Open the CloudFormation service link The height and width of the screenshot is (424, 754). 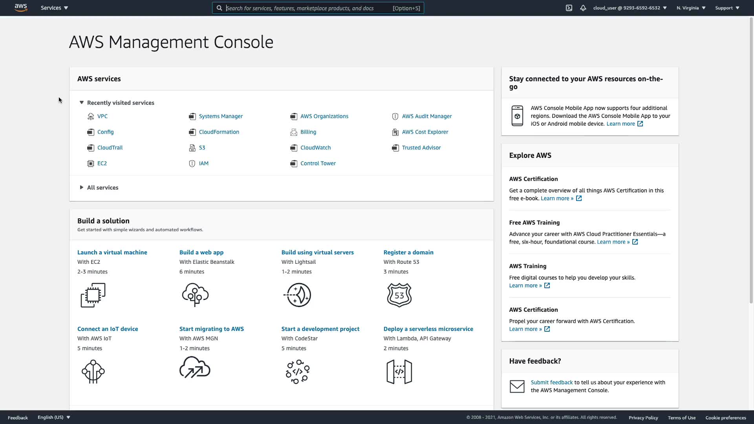[x=219, y=132]
